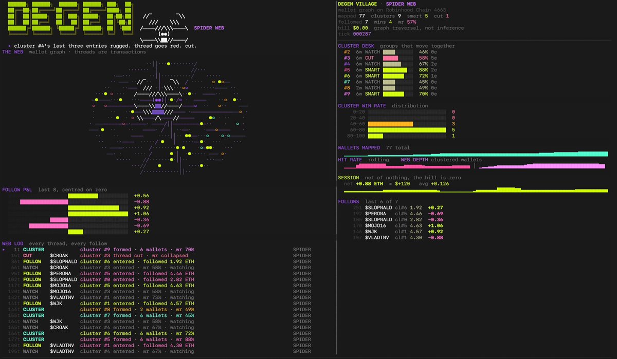
Task: Open the log entry "cluster #6 entered · followed 1.92 ETH"
Action: [157, 261]
